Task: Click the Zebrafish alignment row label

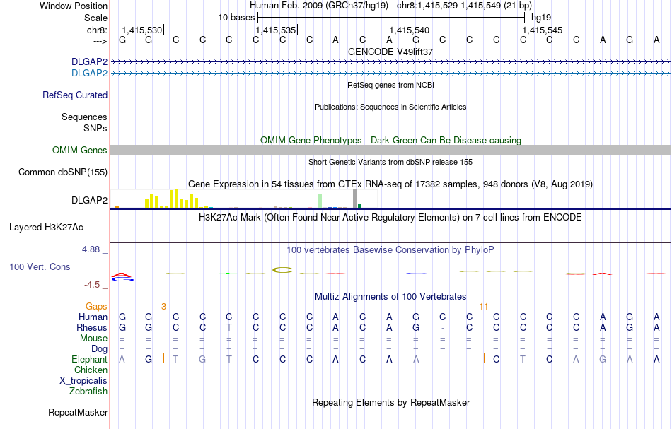Action: [x=88, y=392]
